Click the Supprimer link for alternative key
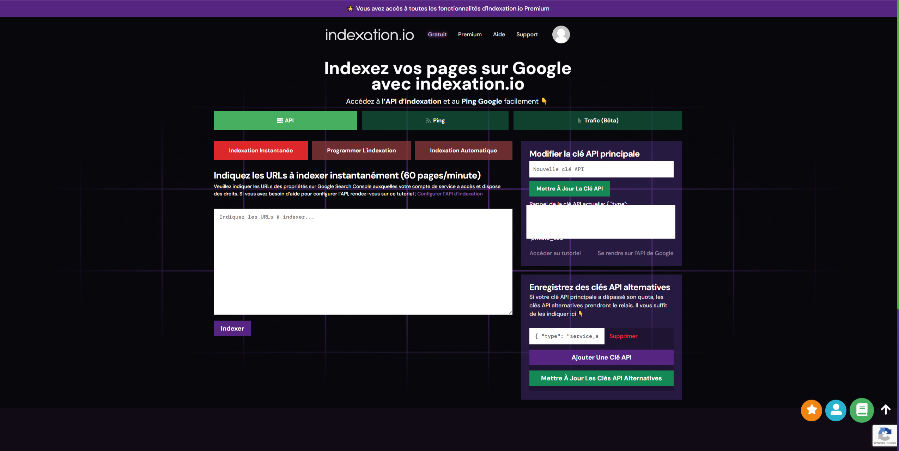This screenshot has width=899, height=451. (623, 336)
